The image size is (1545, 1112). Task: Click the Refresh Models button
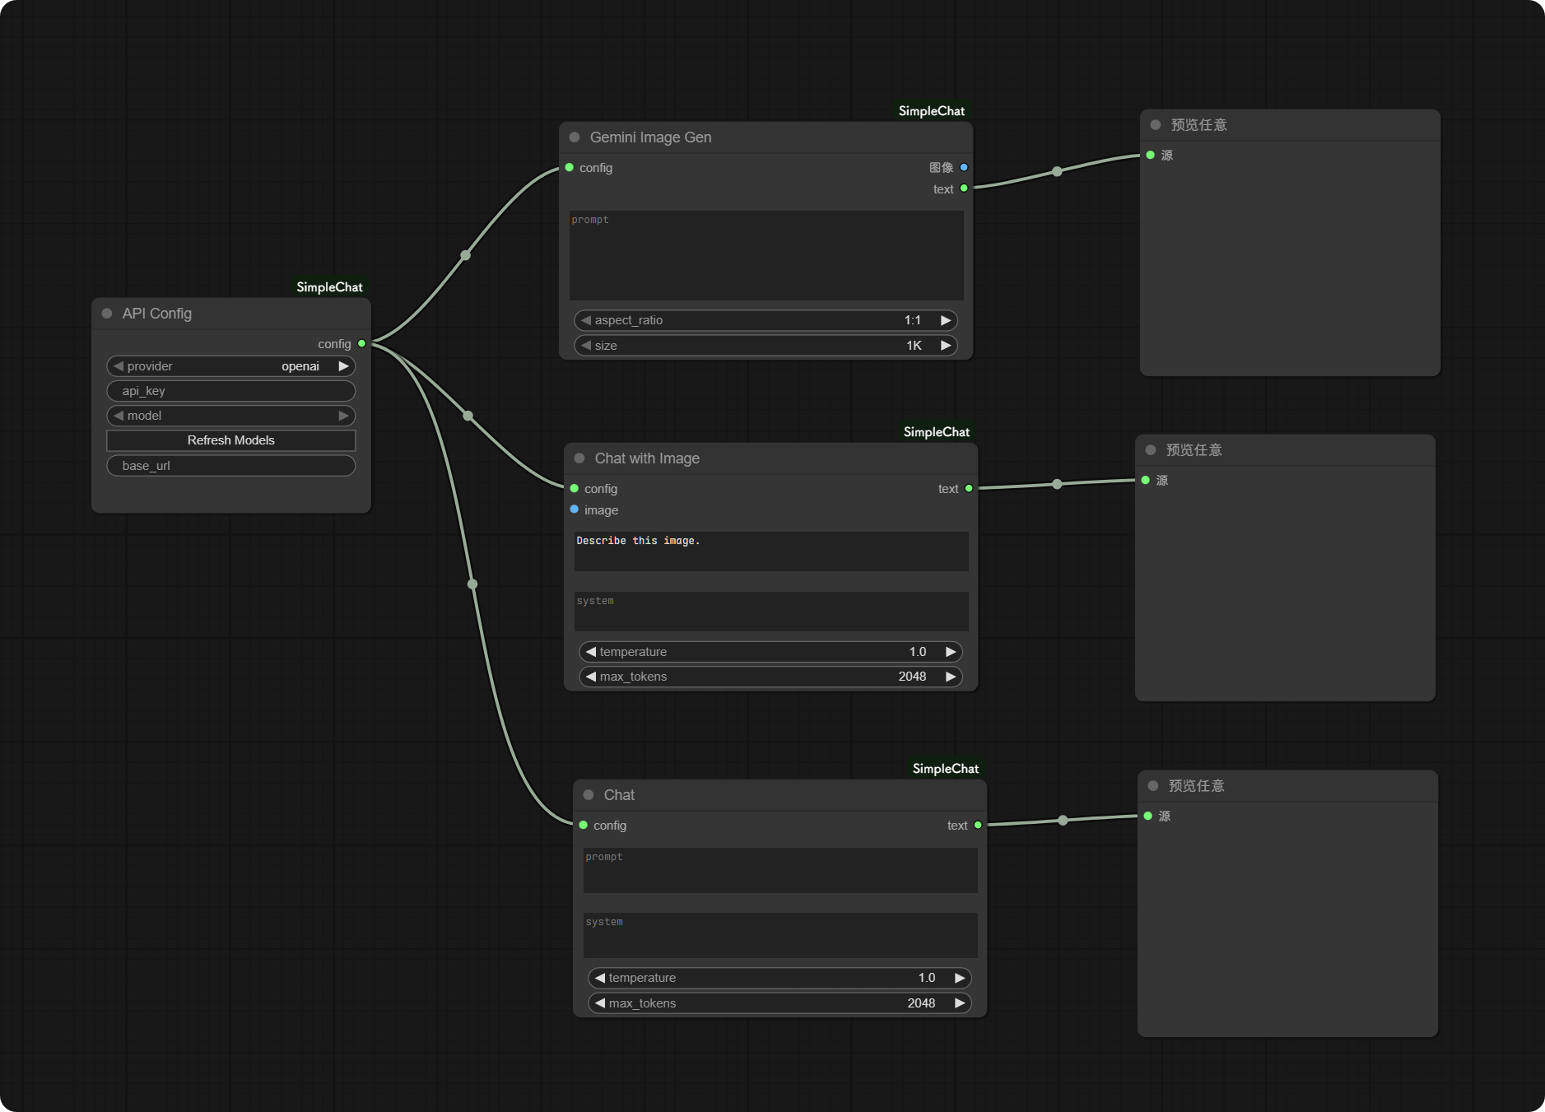[x=231, y=440]
